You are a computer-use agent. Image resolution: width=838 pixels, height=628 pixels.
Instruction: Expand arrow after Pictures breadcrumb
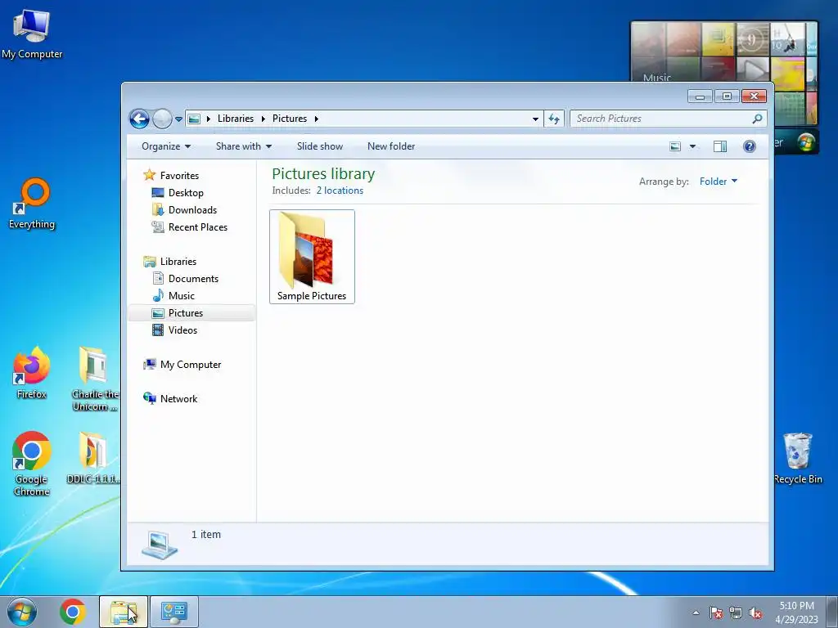[317, 119]
